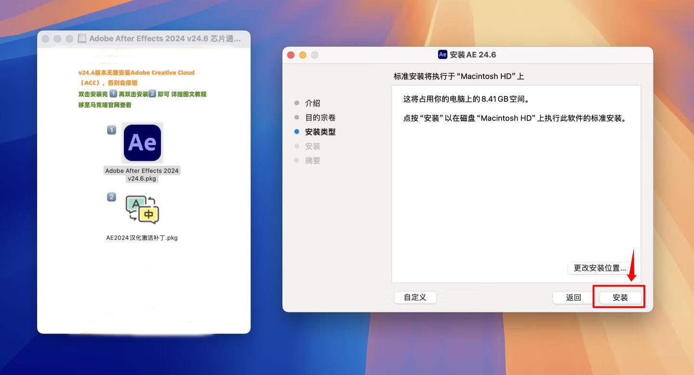
Task: Select the 目的宗卷 step in sidebar
Action: pos(320,118)
